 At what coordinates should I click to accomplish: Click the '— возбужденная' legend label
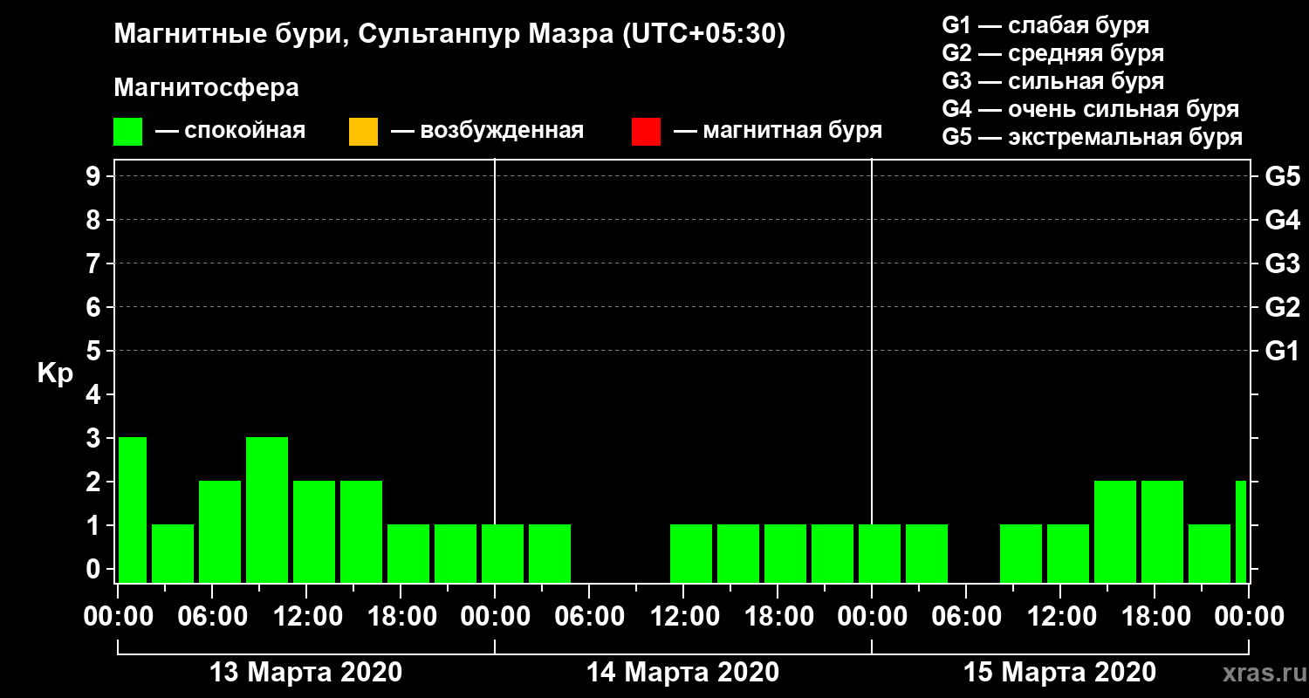[x=487, y=132]
